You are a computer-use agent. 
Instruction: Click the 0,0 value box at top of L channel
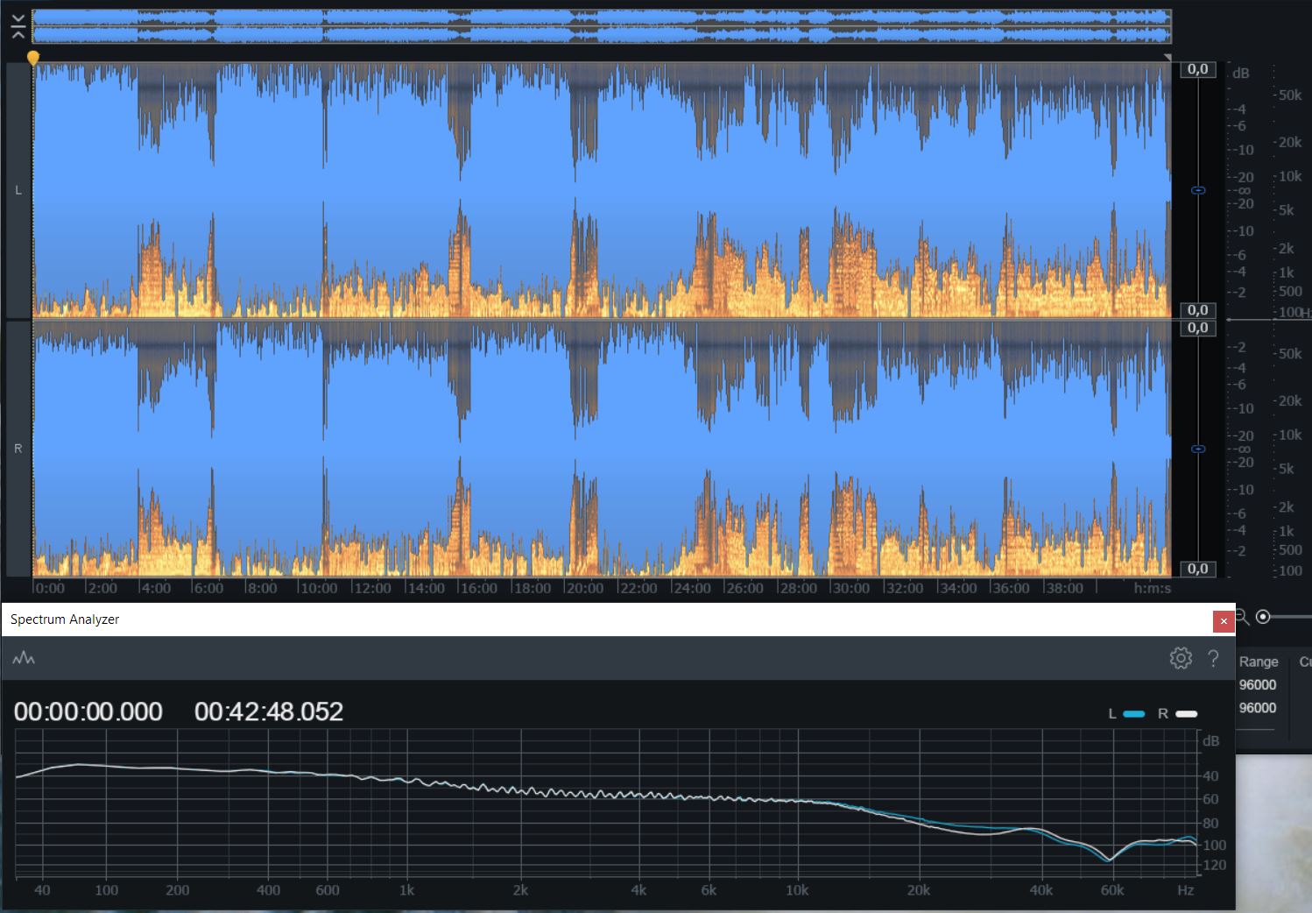coord(1198,69)
